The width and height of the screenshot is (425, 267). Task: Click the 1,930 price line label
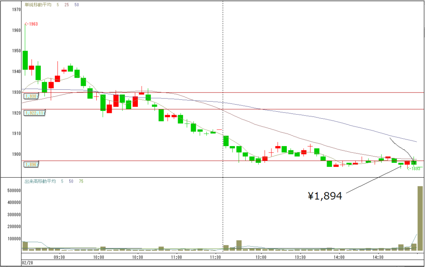coord(31,96)
